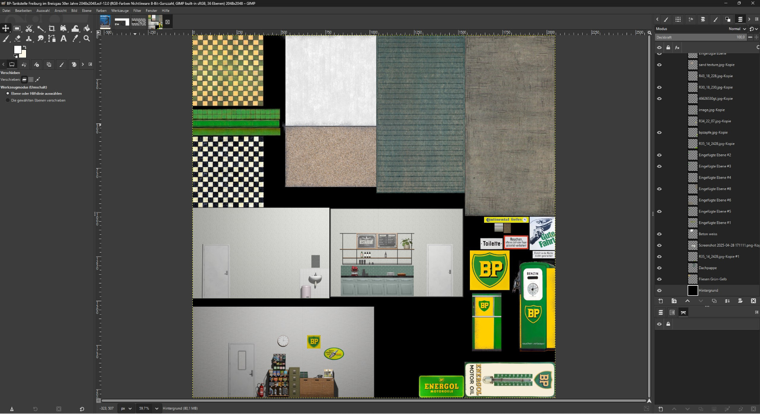
Task: Close the active image tab
Action: (x=167, y=22)
